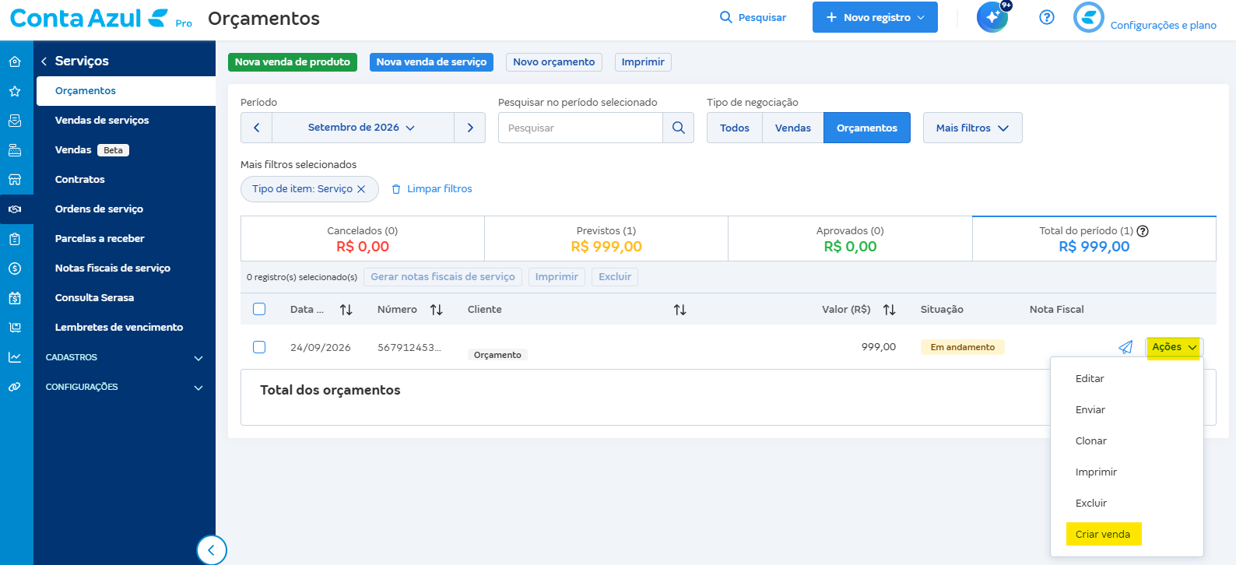The width and height of the screenshot is (1236, 565).
Task: Choose Editar from actions menu
Action: click(1090, 379)
